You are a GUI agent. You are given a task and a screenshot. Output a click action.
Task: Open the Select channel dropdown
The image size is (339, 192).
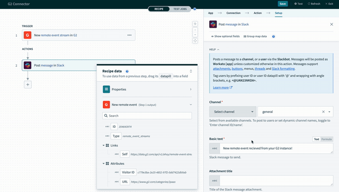pyautogui.click(x=233, y=112)
